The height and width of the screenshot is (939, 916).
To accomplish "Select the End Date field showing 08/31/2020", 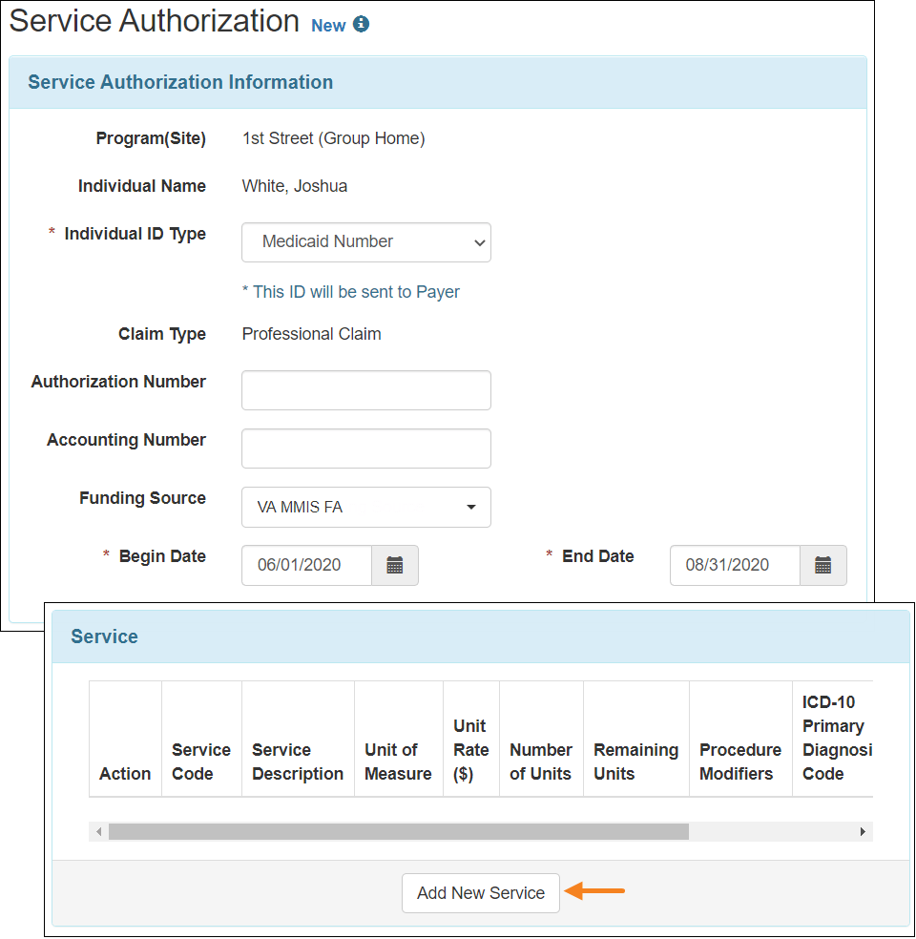I will click(x=734, y=565).
